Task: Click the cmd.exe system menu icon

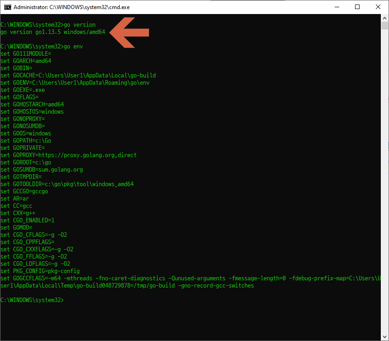Action: coord(7,7)
